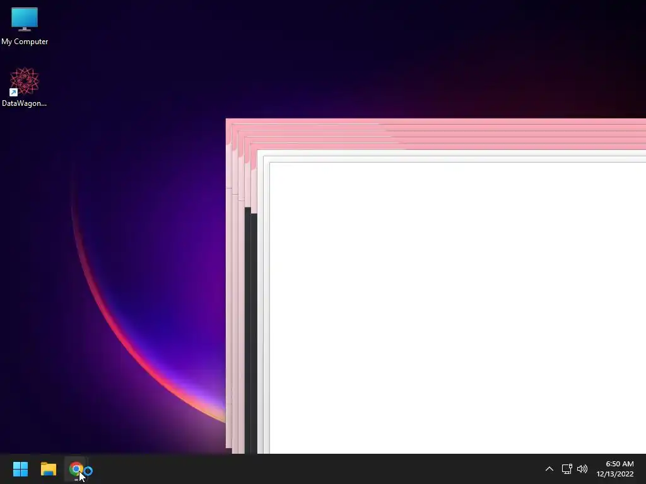Launch File Explorer from the taskbar
Screen dimensions: 646x484
pos(48,469)
